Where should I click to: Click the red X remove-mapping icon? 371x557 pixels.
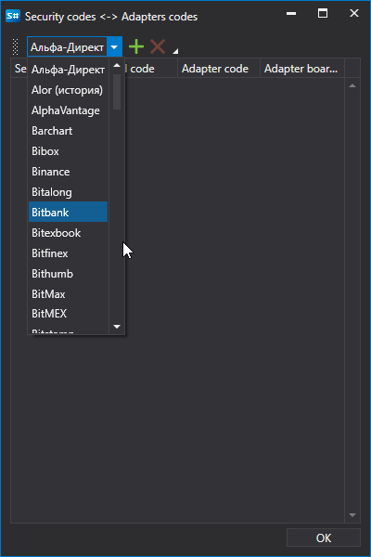click(x=158, y=46)
